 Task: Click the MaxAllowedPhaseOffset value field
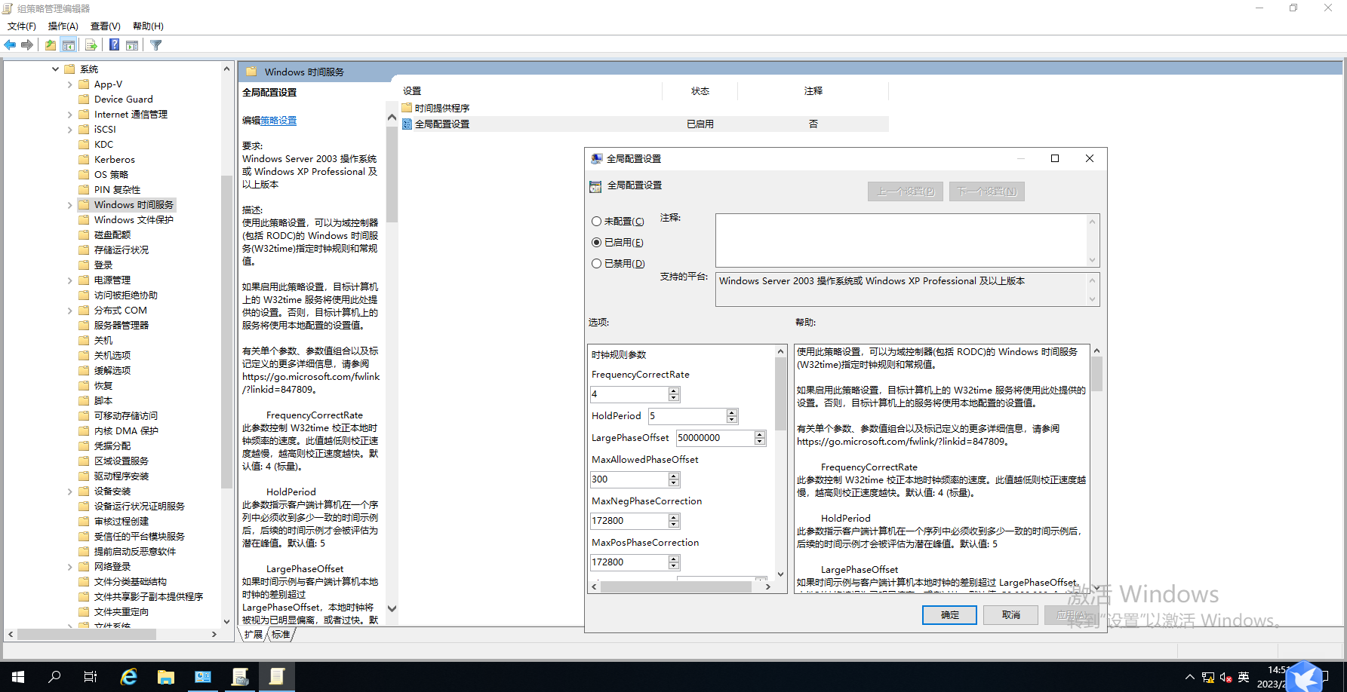pyautogui.click(x=629, y=479)
